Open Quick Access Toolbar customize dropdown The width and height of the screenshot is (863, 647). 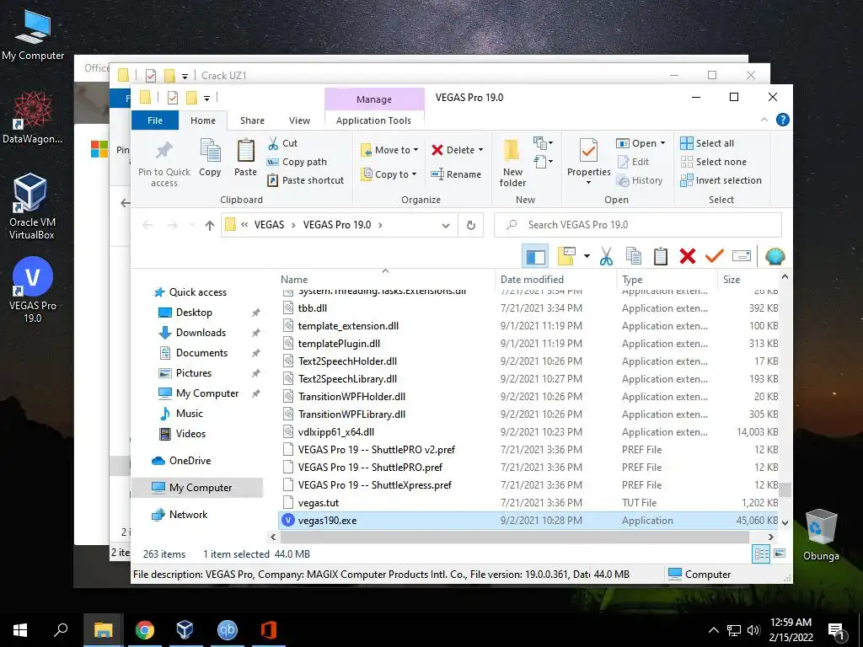pyautogui.click(x=207, y=98)
